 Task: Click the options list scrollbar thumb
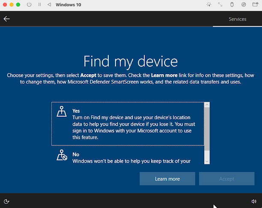(207, 129)
